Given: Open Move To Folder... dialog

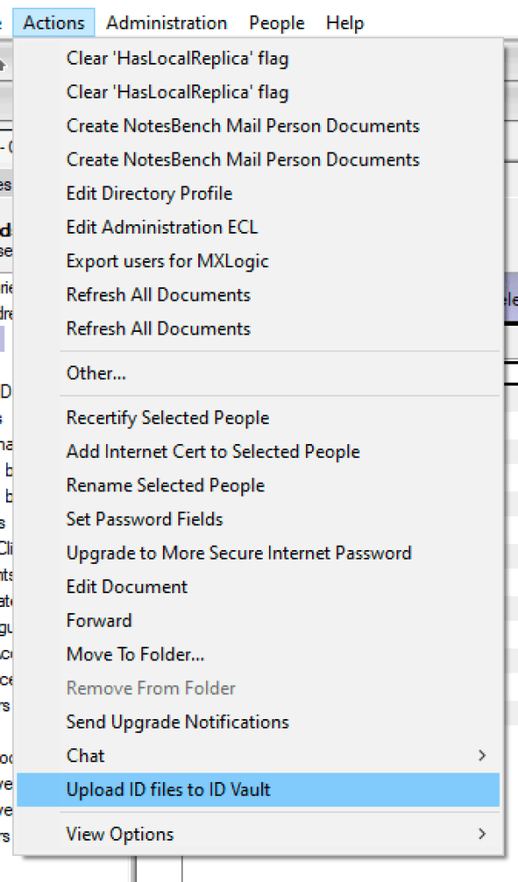Looking at the screenshot, I should click(135, 654).
